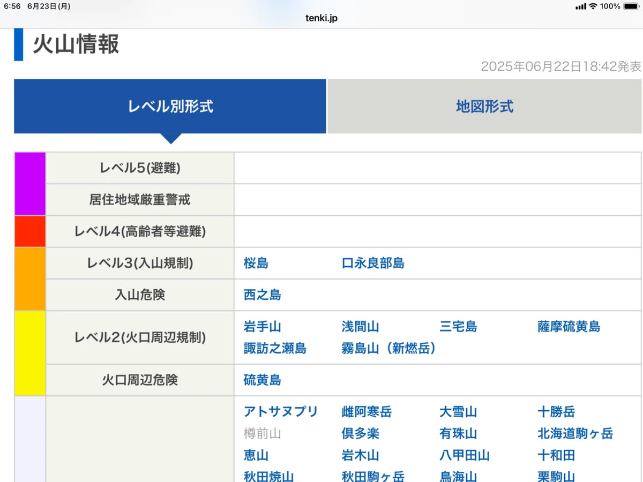The width and height of the screenshot is (643, 482).
Task: Open the 大雪山 link
Action: [x=458, y=412]
